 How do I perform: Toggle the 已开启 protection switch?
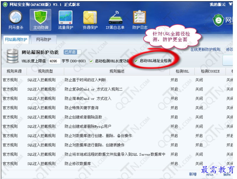[x=72, y=52]
